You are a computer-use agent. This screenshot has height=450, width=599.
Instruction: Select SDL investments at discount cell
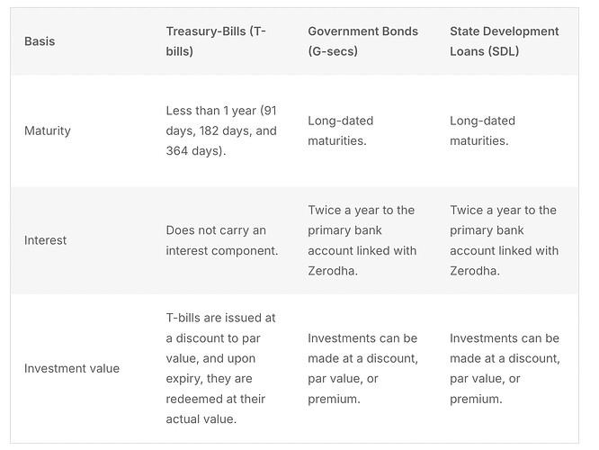pyautogui.click(x=505, y=368)
